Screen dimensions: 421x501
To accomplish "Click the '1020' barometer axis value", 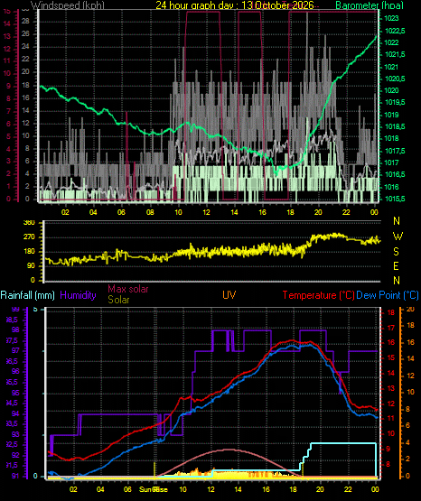I will 391,90.
